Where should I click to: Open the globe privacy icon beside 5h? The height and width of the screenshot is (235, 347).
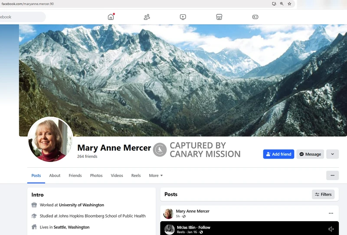pos(184,216)
